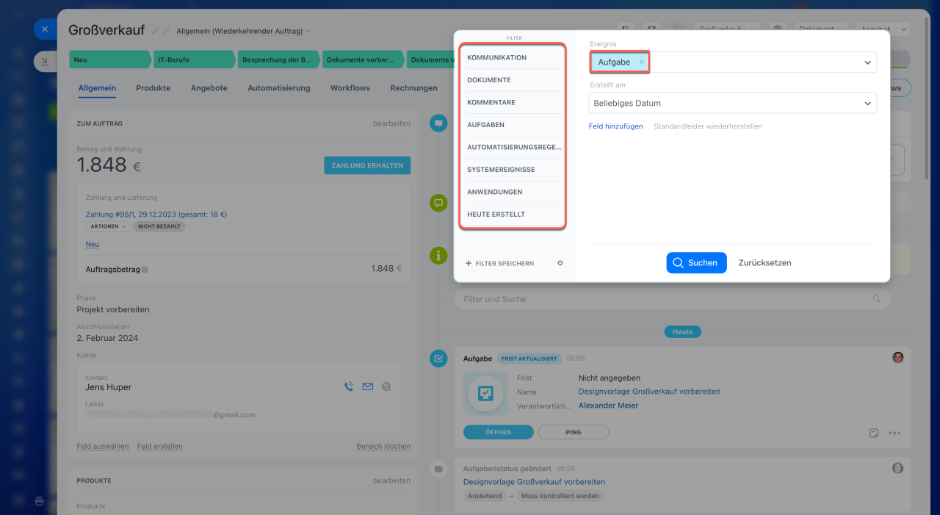Click the green chat bubble timeline icon
Image resolution: width=940 pixels, height=515 pixels.
438,202
